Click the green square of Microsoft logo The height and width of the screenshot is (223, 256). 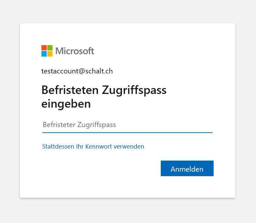point(50,48)
